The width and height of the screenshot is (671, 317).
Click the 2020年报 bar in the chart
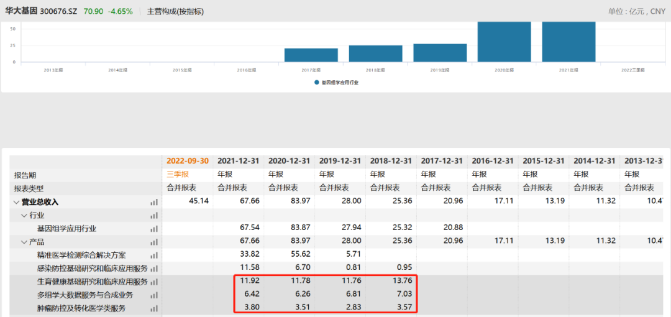point(504,42)
